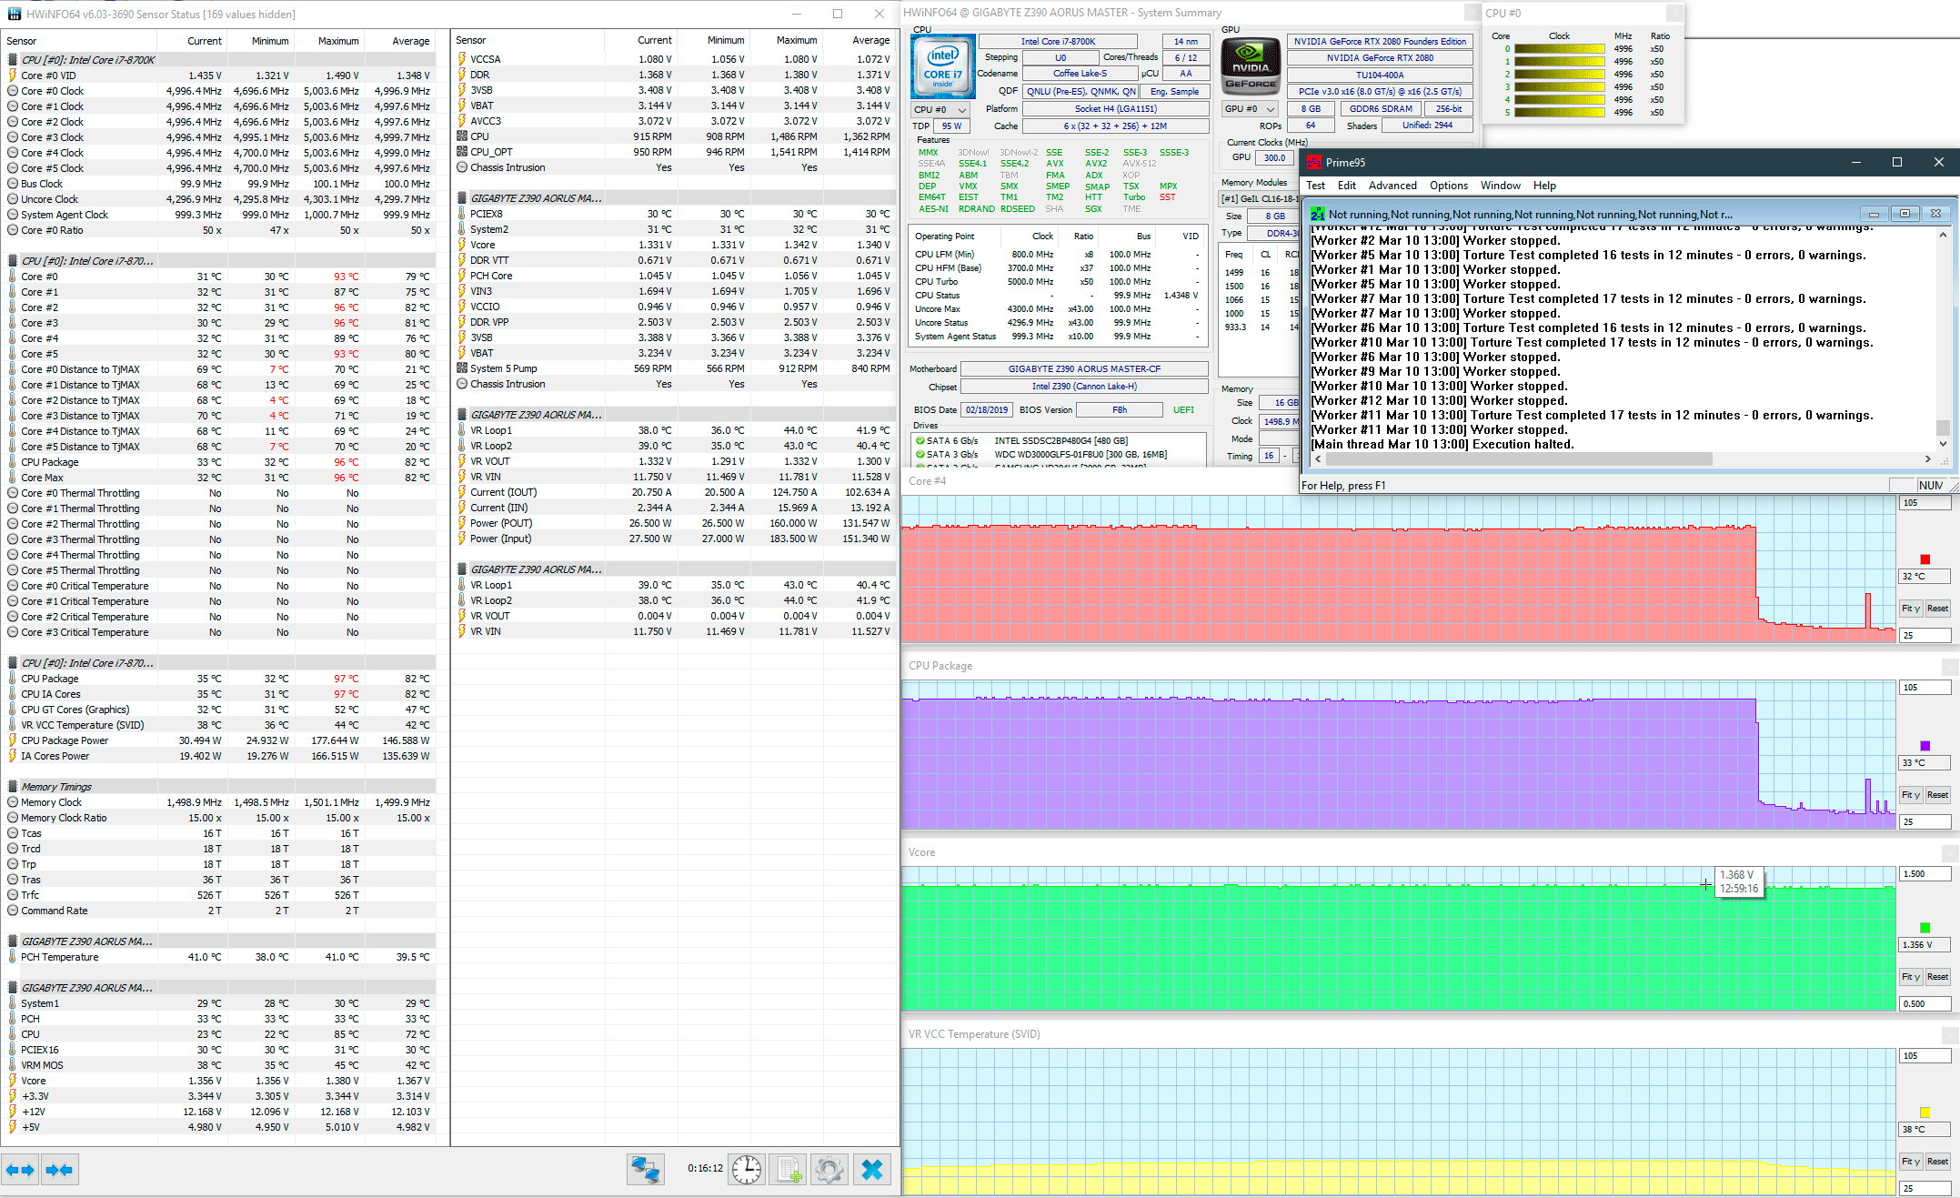Click the blue X close-sensors icon
This screenshot has height=1198, width=1960.
coord(871,1169)
